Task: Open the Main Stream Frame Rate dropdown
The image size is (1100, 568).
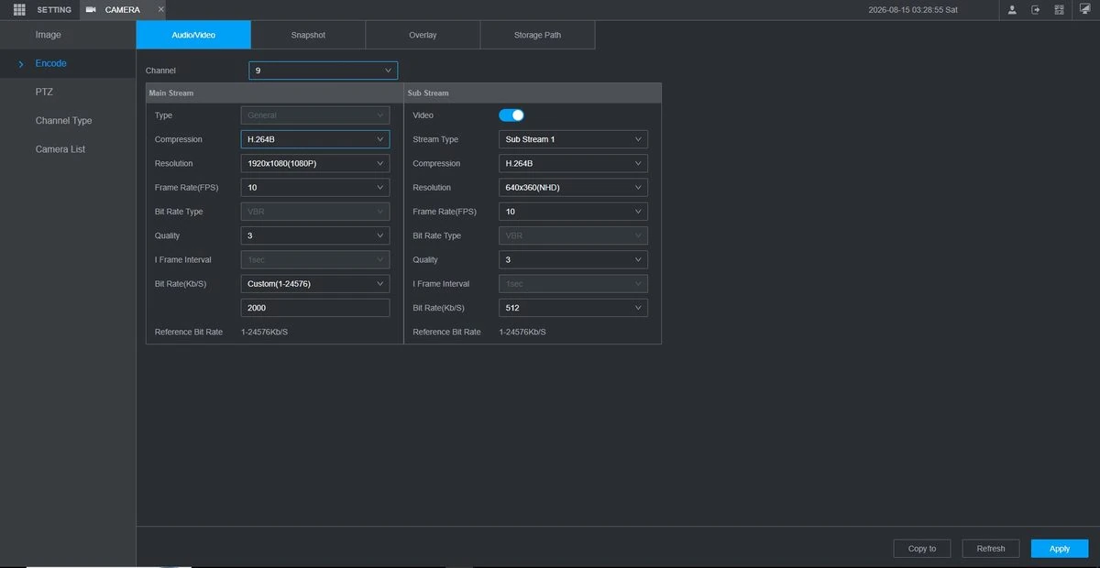Action: 315,187
